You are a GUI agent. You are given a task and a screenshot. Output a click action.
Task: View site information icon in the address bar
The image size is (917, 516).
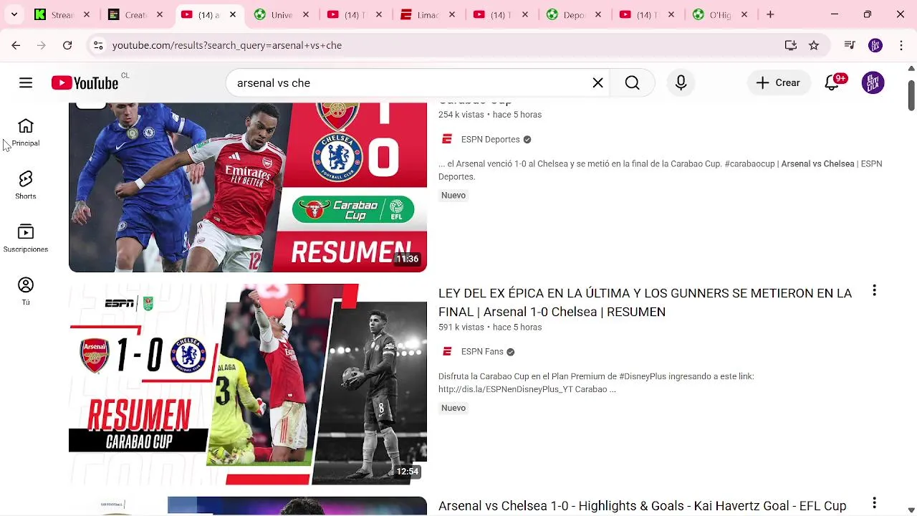pyautogui.click(x=98, y=45)
